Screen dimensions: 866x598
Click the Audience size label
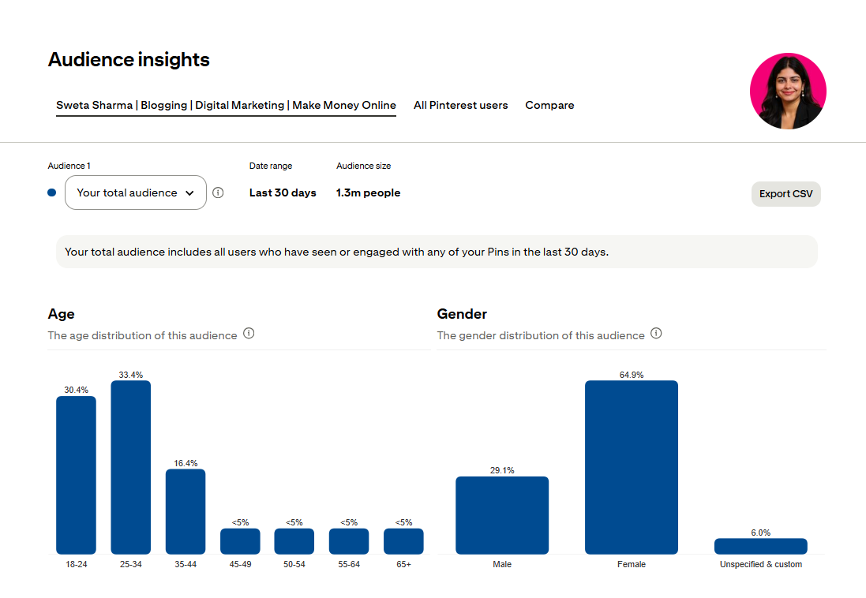tap(363, 166)
